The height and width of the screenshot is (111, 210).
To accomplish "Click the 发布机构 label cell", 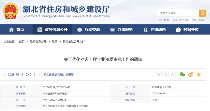I will click(21, 94).
